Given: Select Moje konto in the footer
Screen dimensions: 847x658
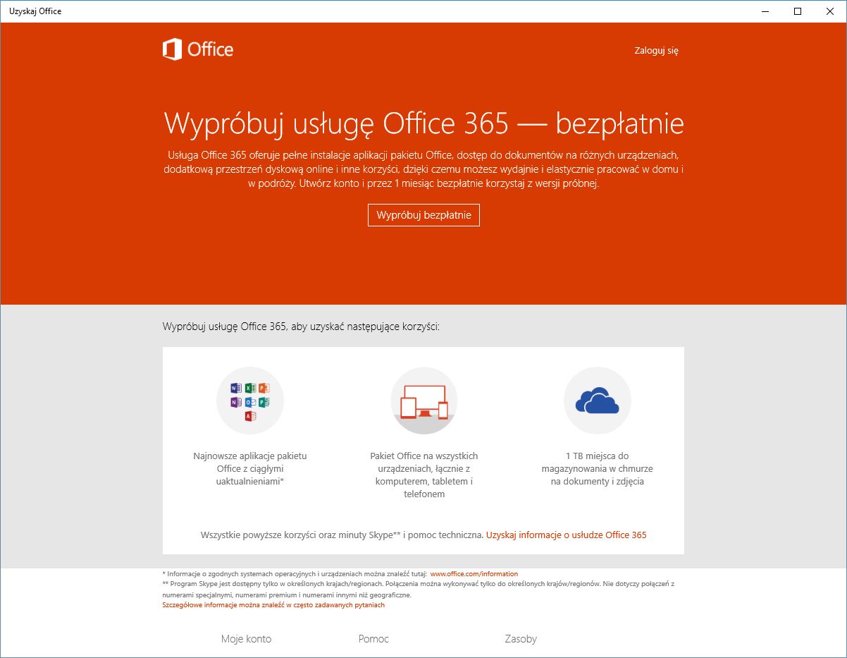Looking at the screenshot, I should coord(246,639).
